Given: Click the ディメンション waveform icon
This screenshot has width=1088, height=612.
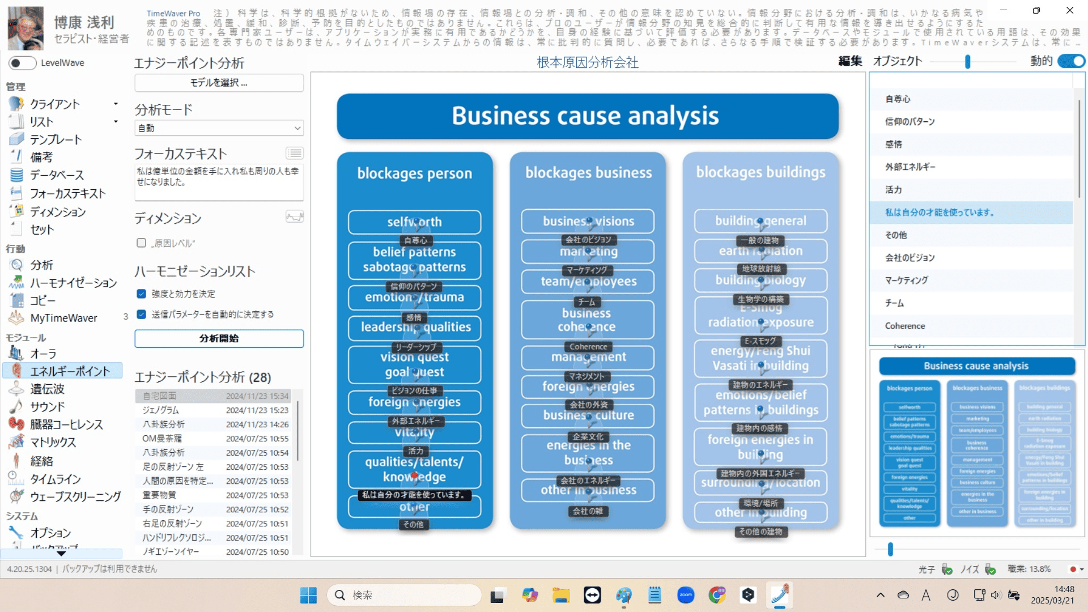Looking at the screenshot, I should tap(295, 216).
